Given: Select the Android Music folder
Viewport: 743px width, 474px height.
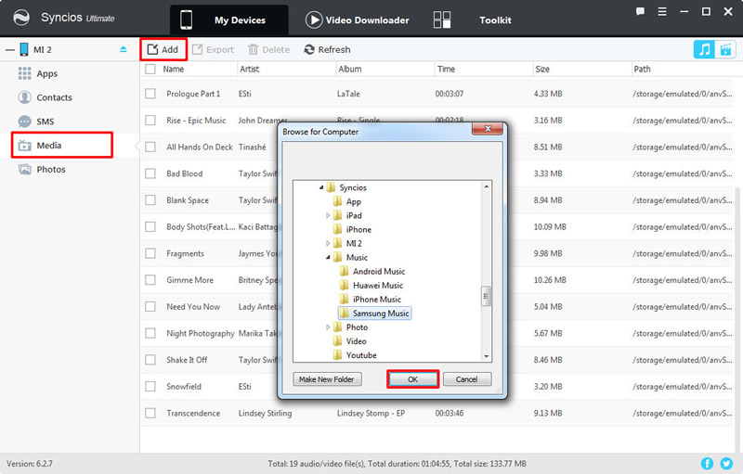Looking at the screenshot, I should point(379,272).
